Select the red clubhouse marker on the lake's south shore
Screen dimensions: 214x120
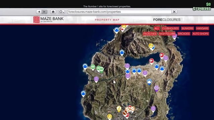(x=151, y=61)
